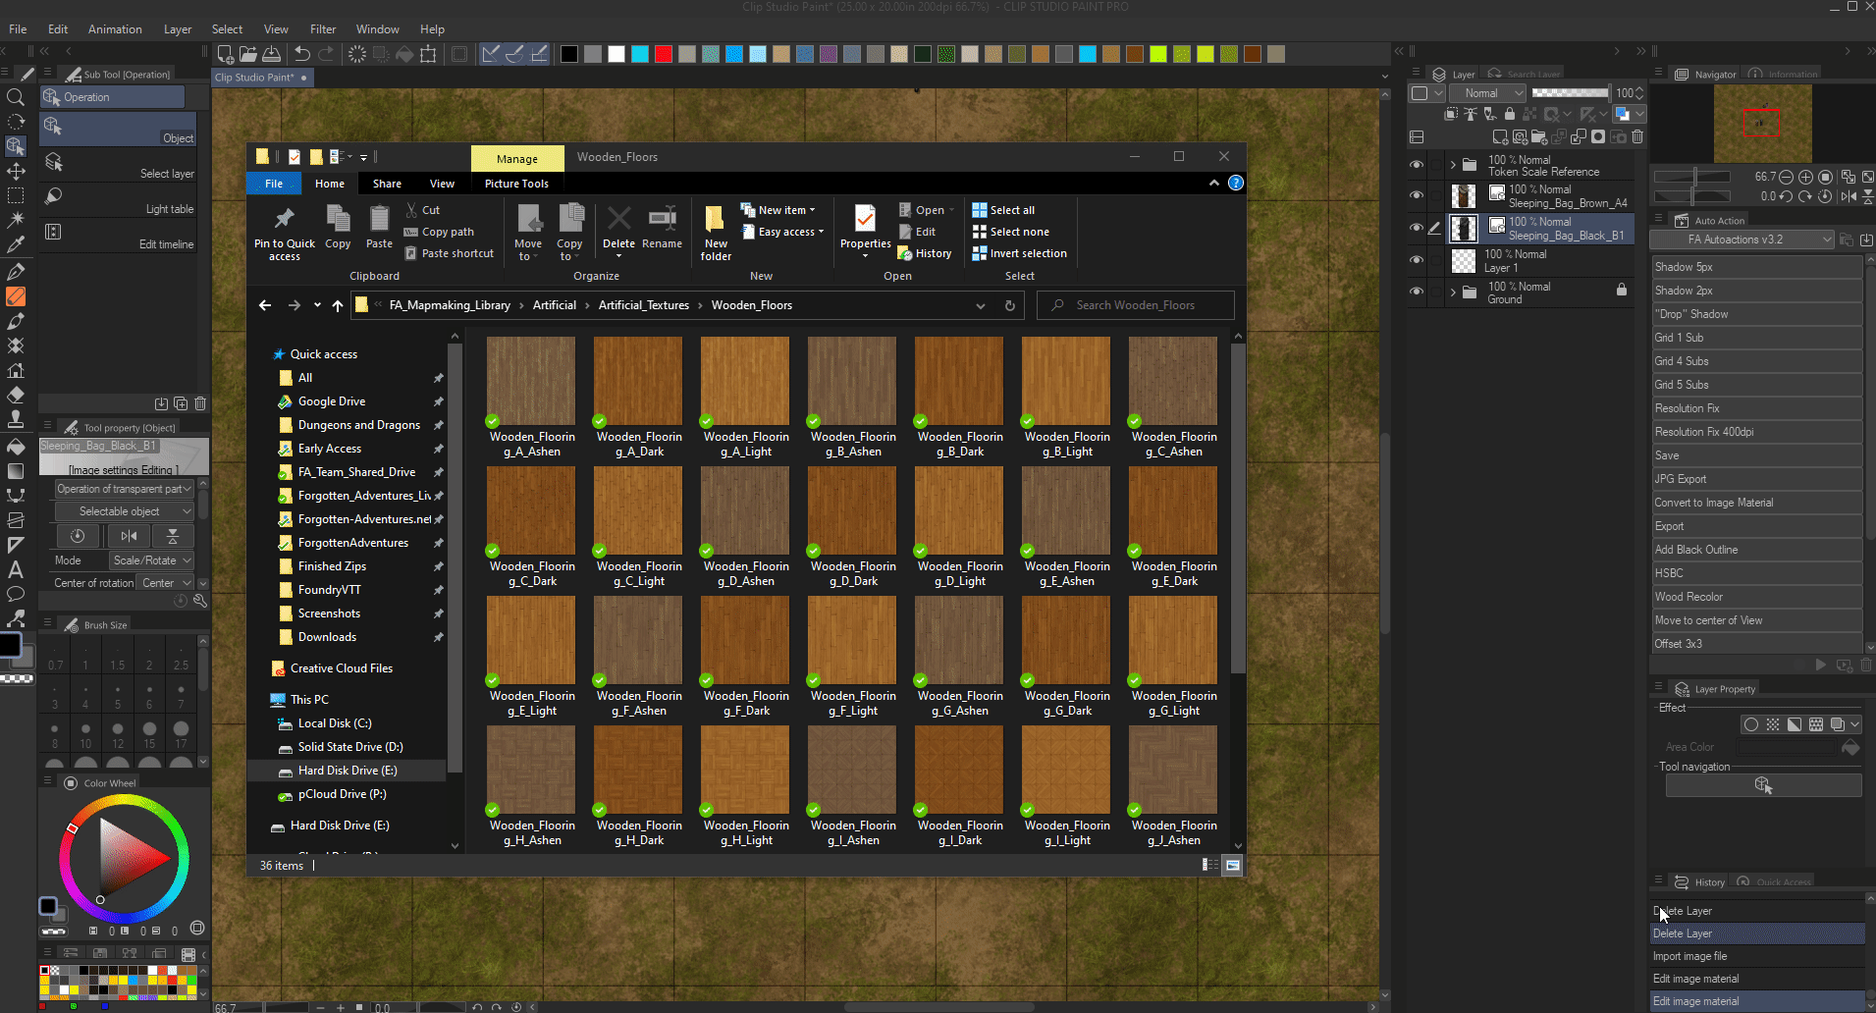This screenshot has height=1013, width=1876.
Task: Open the New item dropdown in Explorer
Action: click(x=779, y=210)
